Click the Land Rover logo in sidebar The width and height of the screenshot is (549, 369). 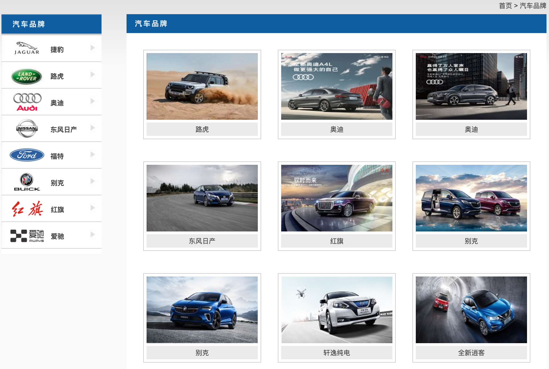pyautogui.click(x=27, y=76)
